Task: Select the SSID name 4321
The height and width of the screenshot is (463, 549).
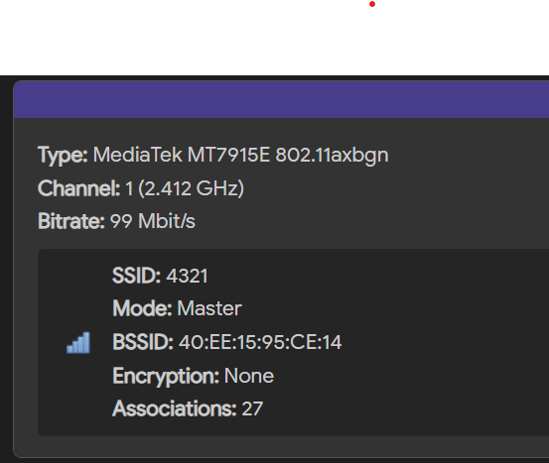Action: point(187,276)
